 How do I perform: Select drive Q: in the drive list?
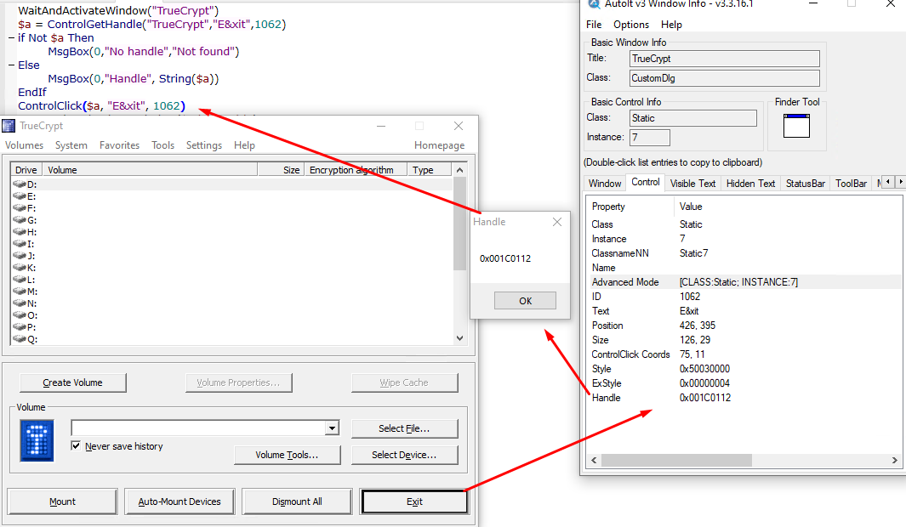pos(231,339)
